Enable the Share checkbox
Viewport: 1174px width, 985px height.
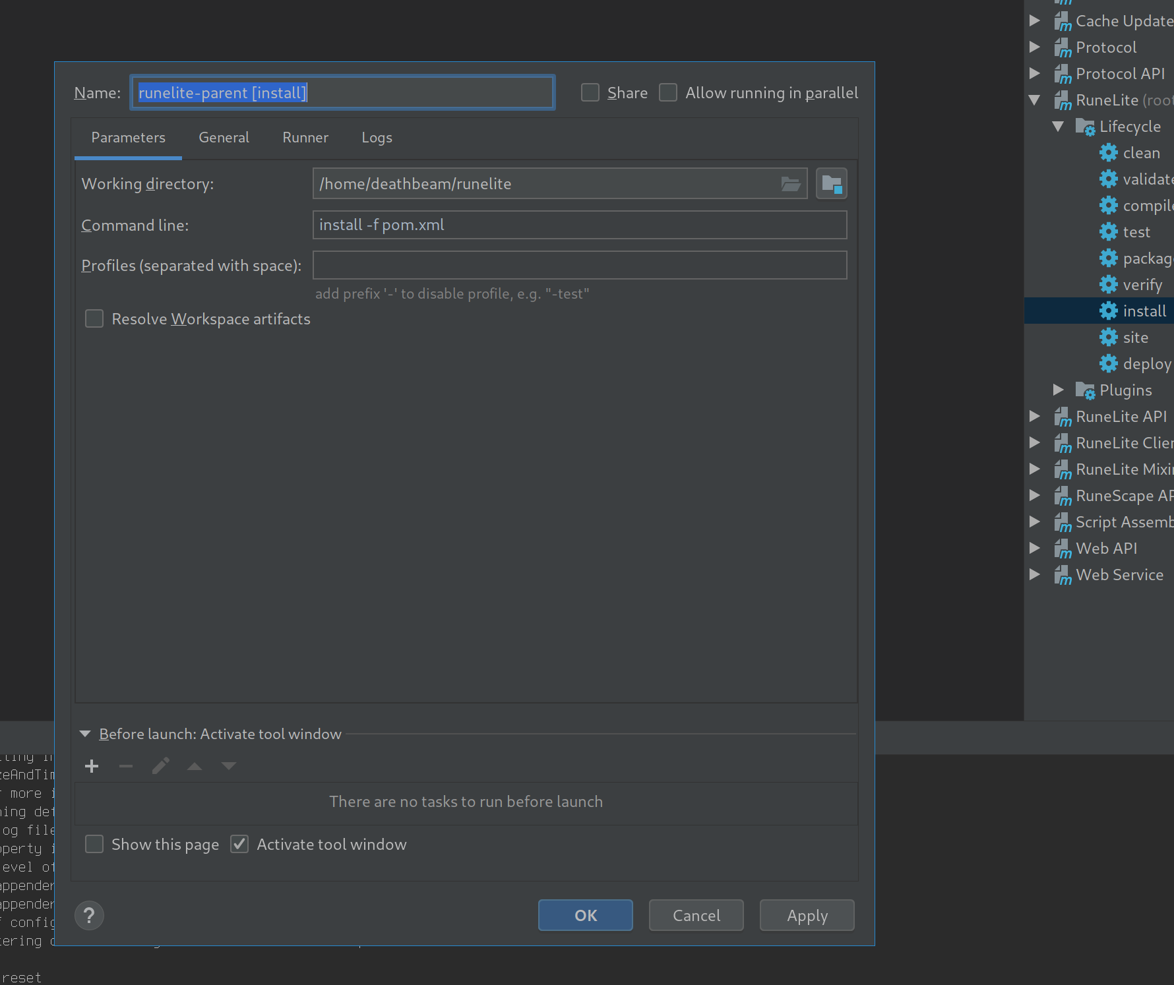tap(590, 92)
